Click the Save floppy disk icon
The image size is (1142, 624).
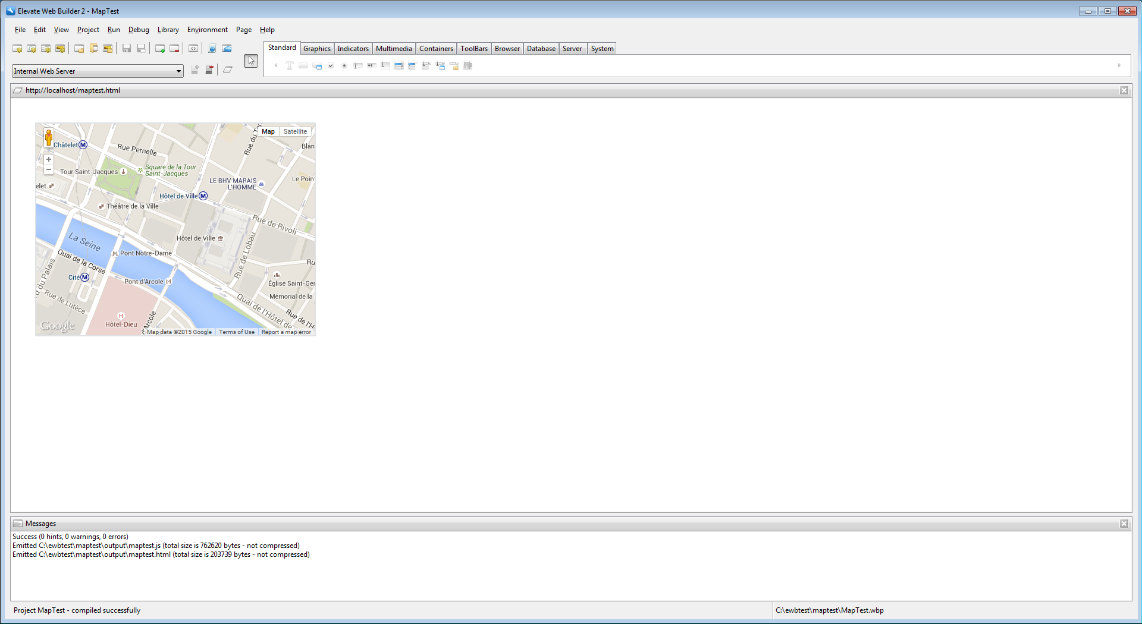click(x=127, y=49)
